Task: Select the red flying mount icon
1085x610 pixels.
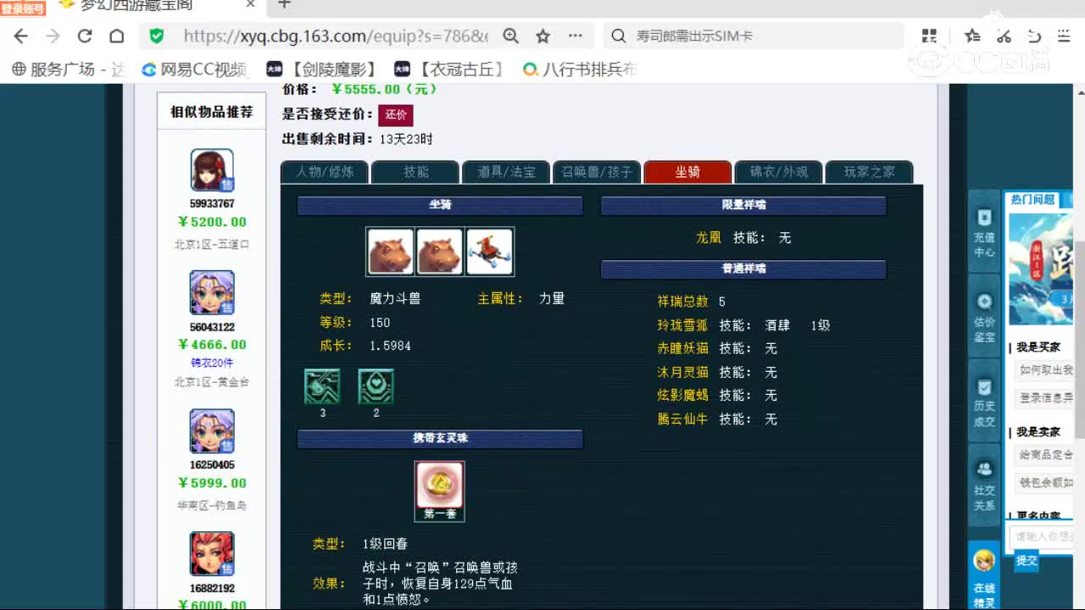Action: click(489, 252)
